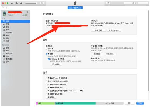Screen dimensions: 150x107
Task: Click the iPhone 5s heading
Action: (48, 14)
